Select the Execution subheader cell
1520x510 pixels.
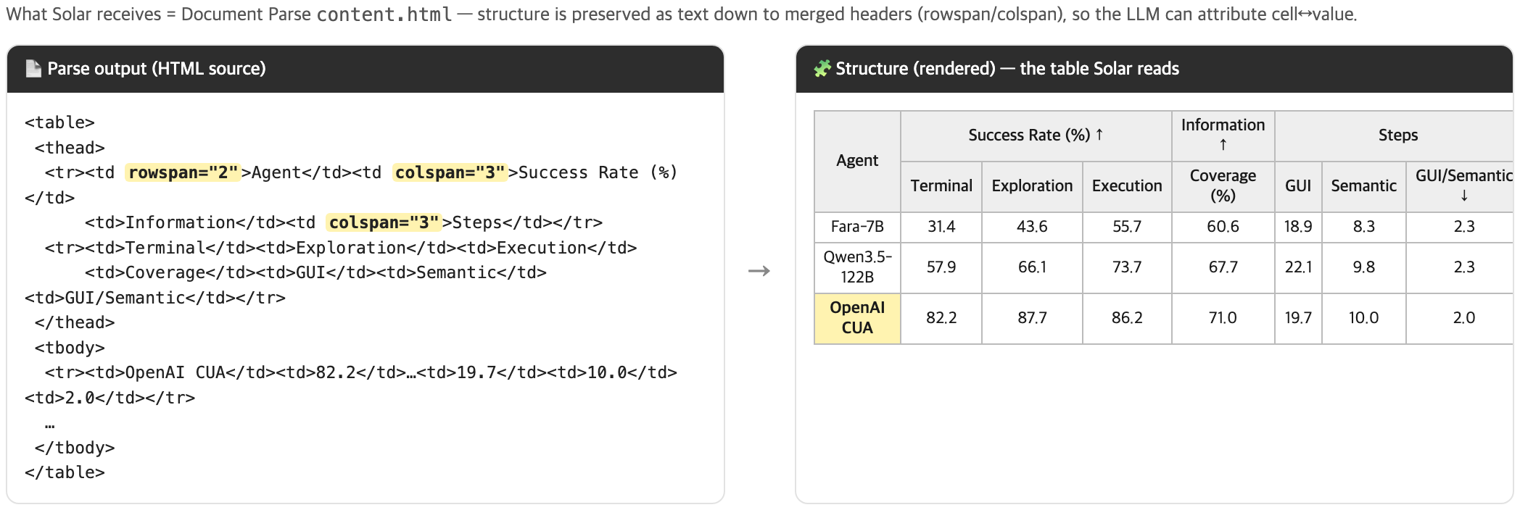coord(1127,186)
